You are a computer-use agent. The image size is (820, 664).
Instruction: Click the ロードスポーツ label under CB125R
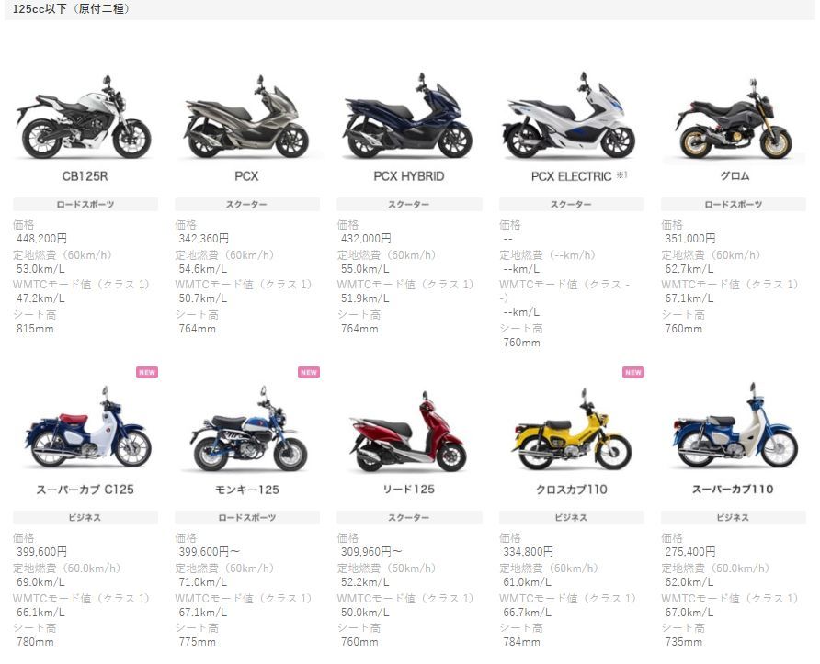pos(85,204)
